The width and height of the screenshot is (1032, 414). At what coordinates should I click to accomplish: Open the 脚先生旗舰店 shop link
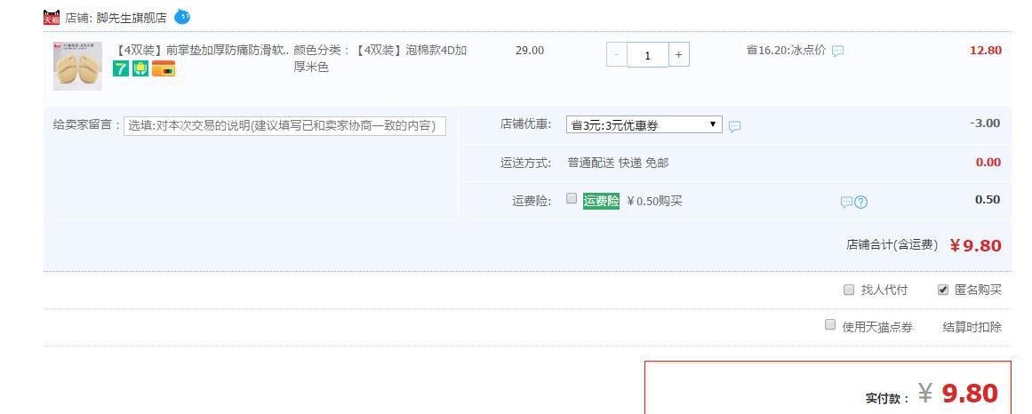[x=132, y=18]
